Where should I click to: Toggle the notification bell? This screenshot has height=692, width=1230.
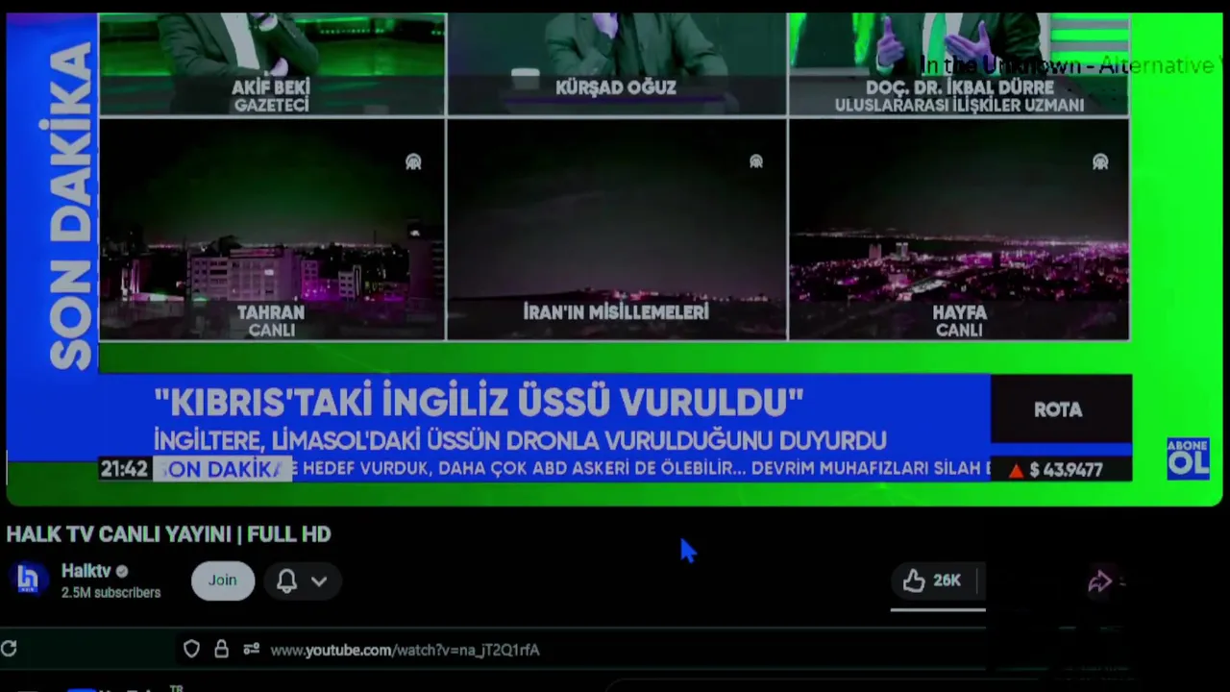click(x=286, y=581)
